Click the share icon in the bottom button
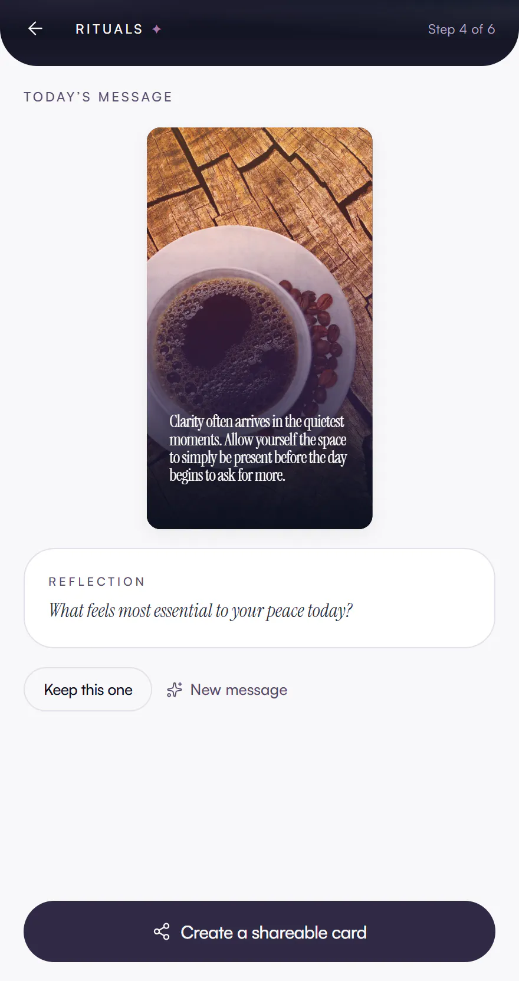Image resolution: width=519 pixels, height=981 pixels. click(162, 931)
